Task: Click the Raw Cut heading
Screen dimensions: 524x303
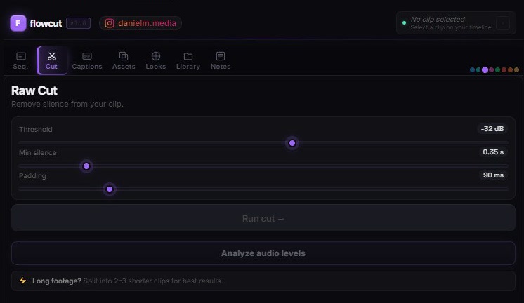Action: (x=34, y=90)
